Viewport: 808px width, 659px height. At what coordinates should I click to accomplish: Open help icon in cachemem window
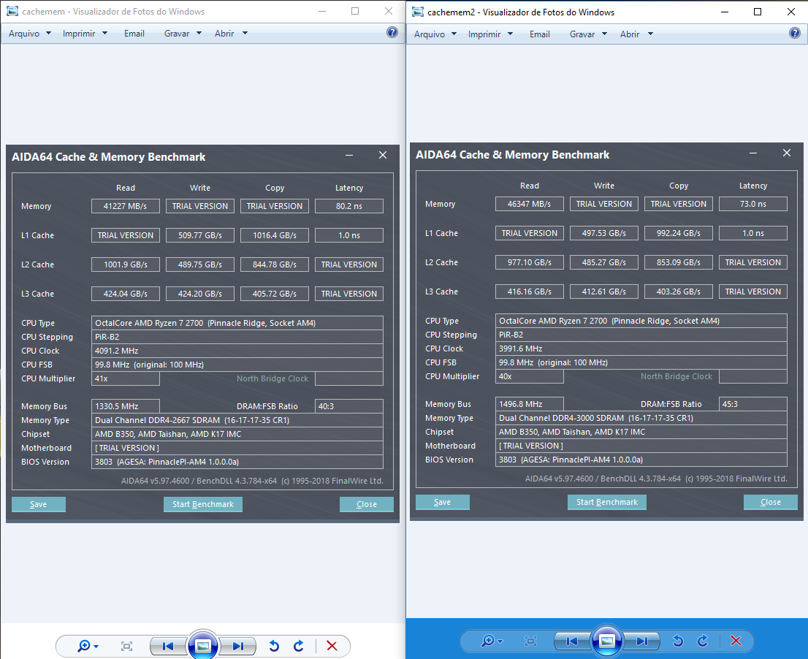click(392, 32)
